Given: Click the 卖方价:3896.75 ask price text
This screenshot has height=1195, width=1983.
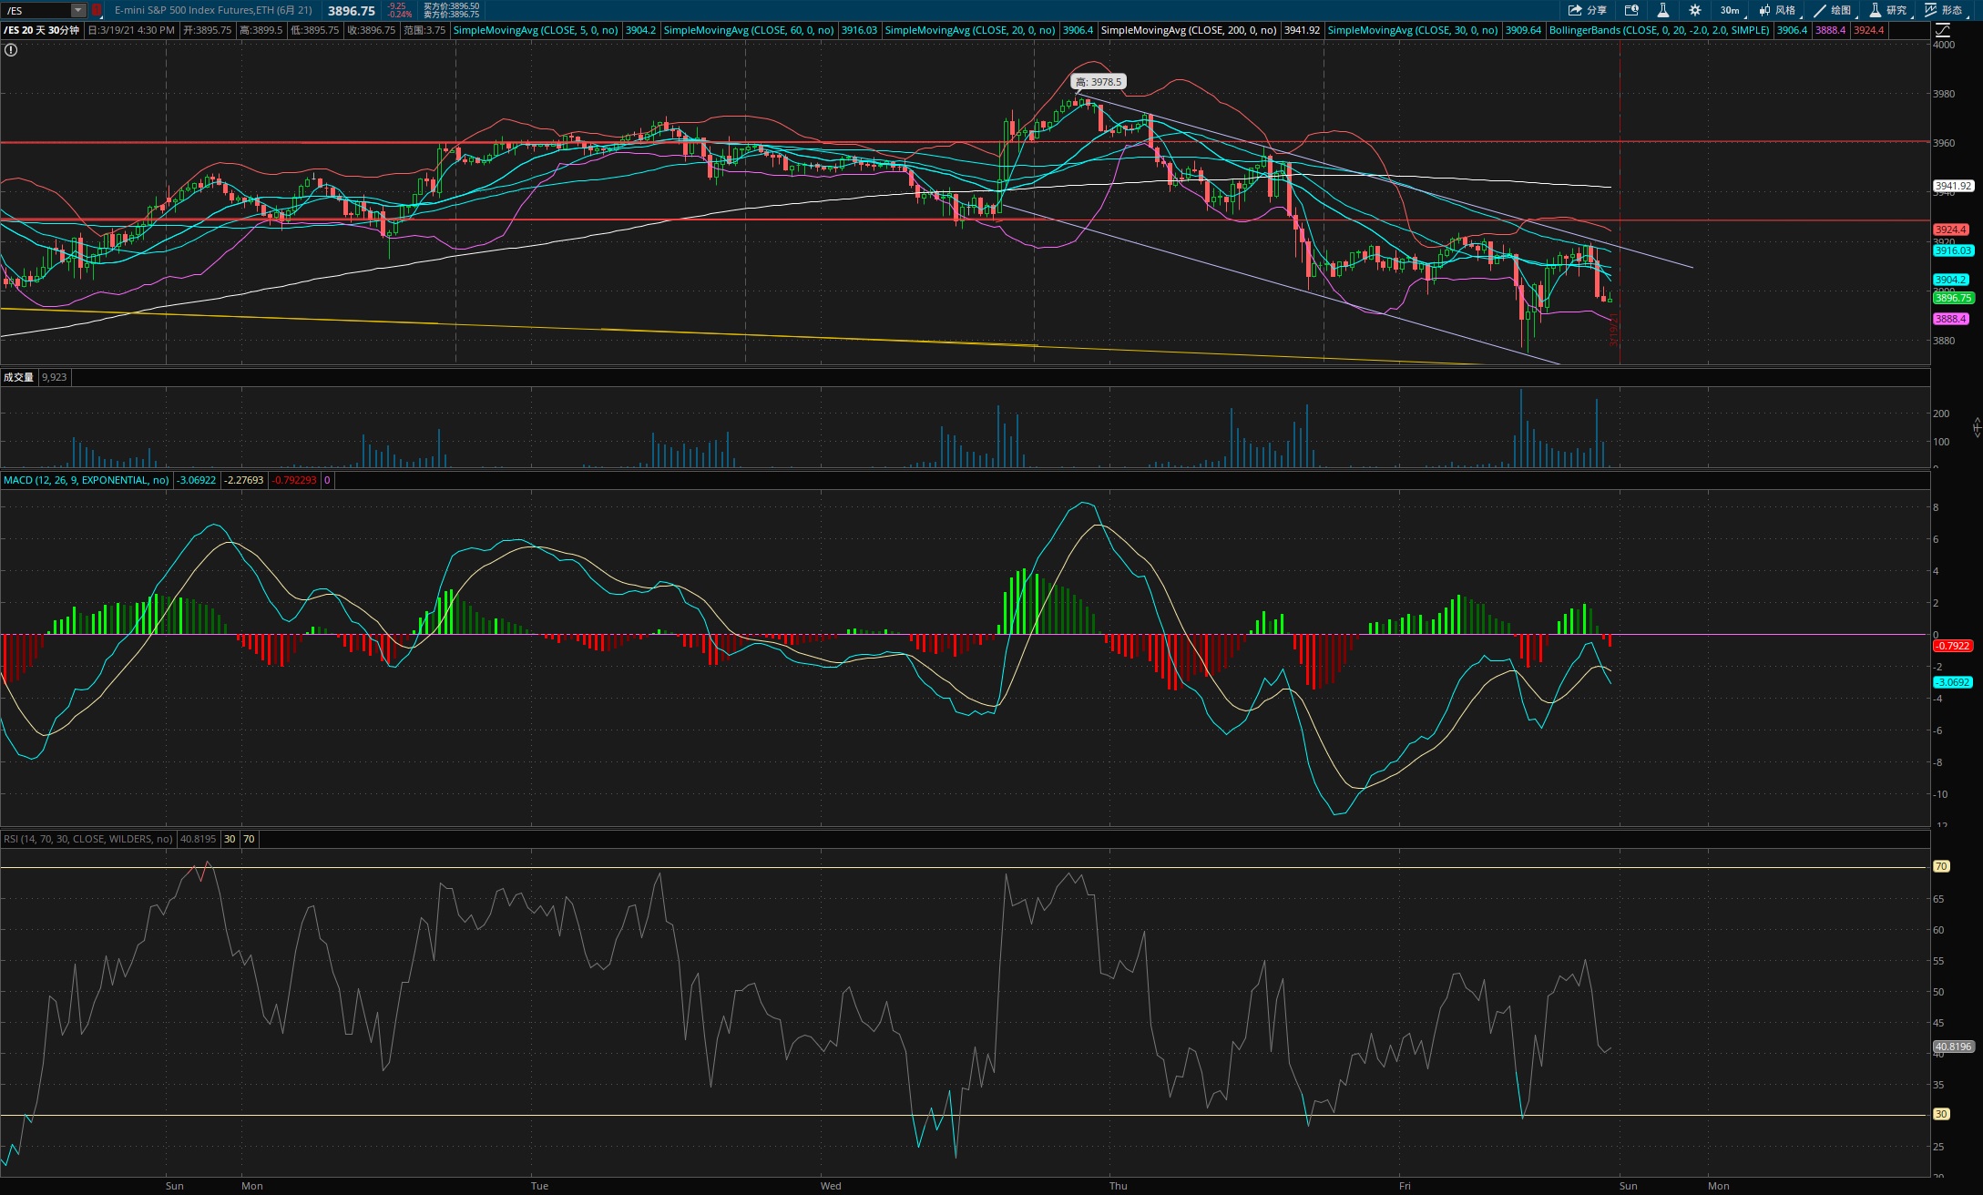Looking at the screenshot, I should pyautogui.click(x=451, y=15).
